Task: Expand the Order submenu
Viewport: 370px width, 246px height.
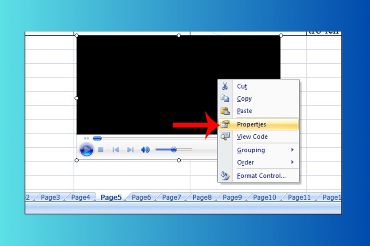Action: coord(259,162)
